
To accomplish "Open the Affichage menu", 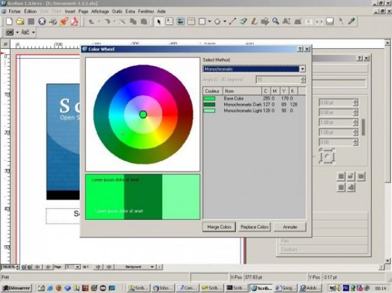I will (x=100, y=11).
